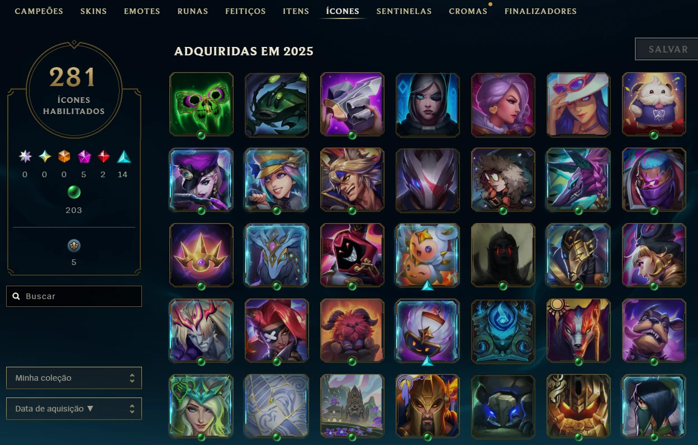Open the Finalizadores tab

(x=540, y=11)
